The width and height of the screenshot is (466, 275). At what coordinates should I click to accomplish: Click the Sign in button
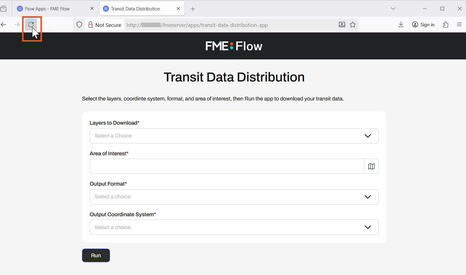click(x=423, y=25)
